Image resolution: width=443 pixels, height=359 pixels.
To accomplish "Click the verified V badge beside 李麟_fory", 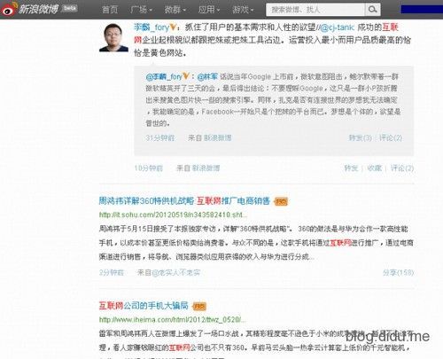I will click(173, 27).
